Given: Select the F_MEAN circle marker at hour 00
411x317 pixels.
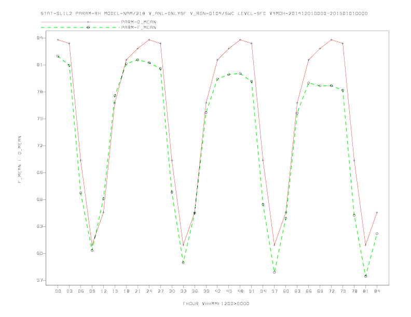Looking at the screenshot, I should (58, 56).
